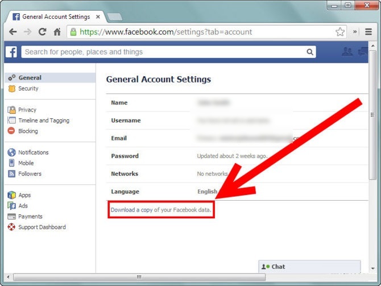The image size is (381, 286).
Task: Click the General gears icon
Action: coord(12,78)
